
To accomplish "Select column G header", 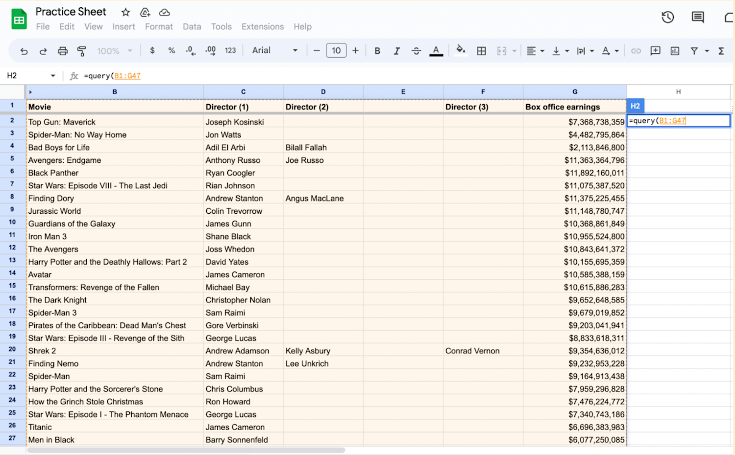I will [575, 91].
